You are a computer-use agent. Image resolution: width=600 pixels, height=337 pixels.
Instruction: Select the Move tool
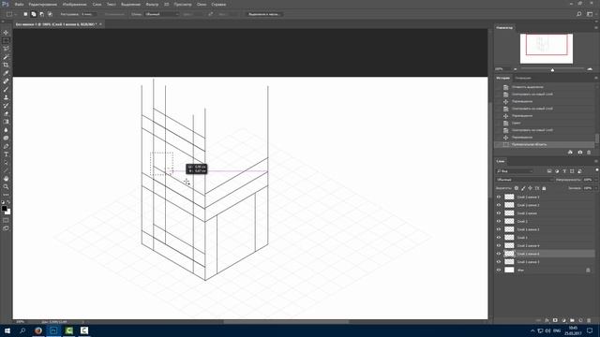pos(6,33)
